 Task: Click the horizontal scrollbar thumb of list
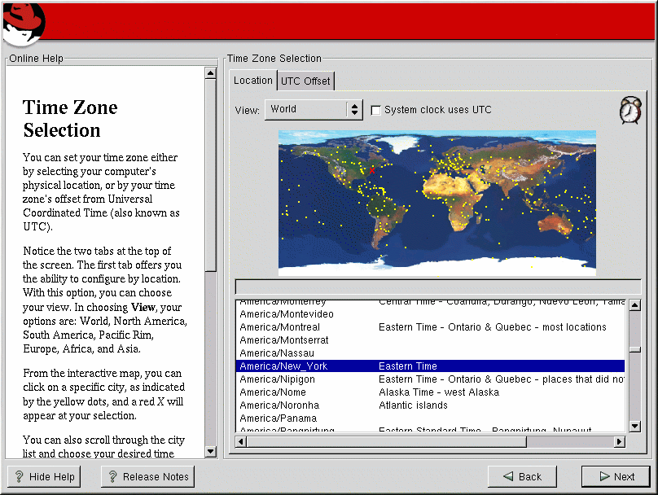(387, 441)
